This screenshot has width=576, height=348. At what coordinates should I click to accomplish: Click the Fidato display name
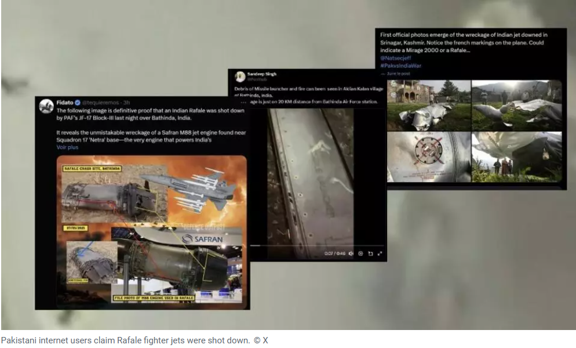pyautogui.click(x=65, y=103)
